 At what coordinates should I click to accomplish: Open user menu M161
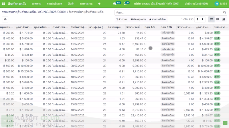click(x=221, y=4)
